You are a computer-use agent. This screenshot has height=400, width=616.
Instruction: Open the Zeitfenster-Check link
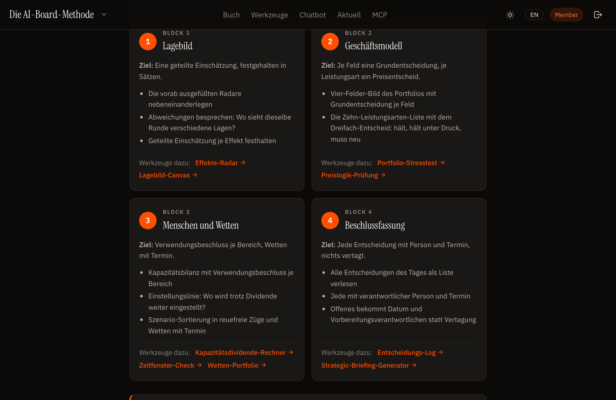(170, 365)
